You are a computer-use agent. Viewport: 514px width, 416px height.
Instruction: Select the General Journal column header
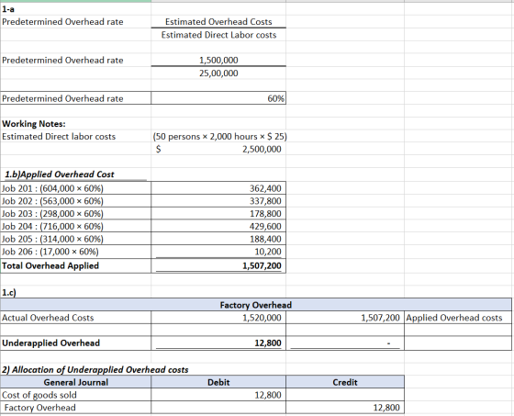pyautogui.click(x=75, y=382)
